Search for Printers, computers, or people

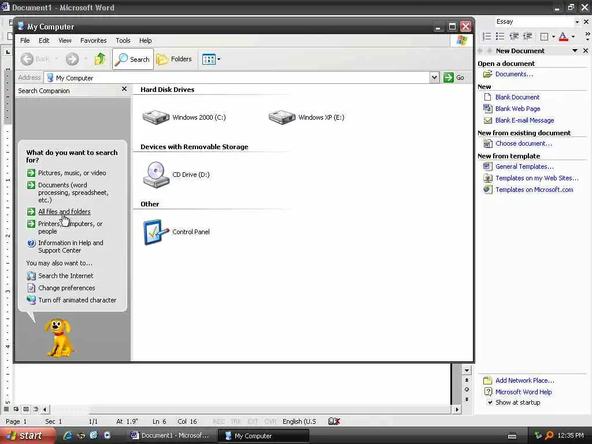[70, 227]
